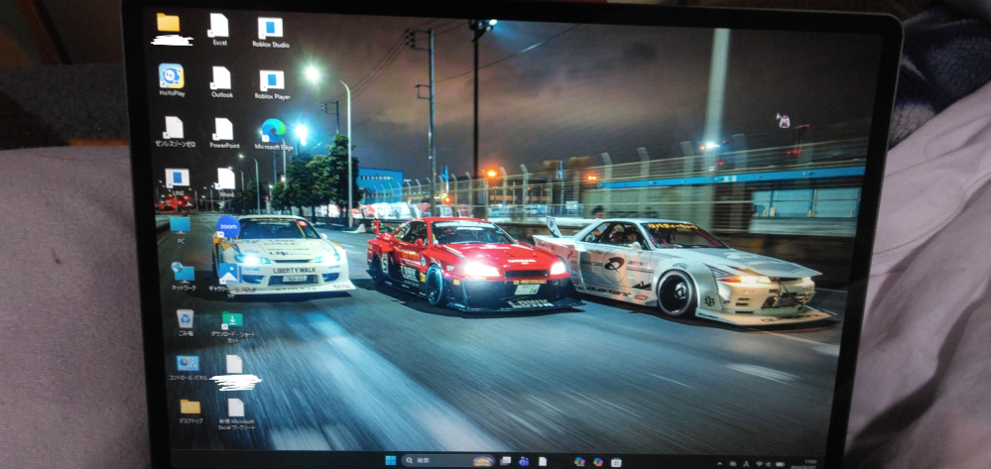Open the ゼンレスゾーンゼロ shortcut
Screen dimensions: 991x469
(x=175, y=132)
